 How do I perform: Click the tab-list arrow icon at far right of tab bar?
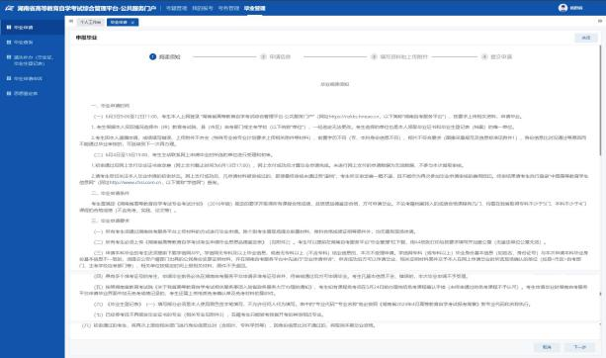pos(600,22)
